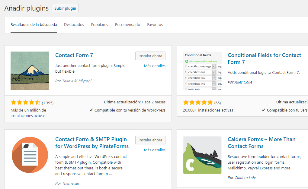Screen dimensions: 308x189
Task: Switch to Resultados de la búsqueda tab
Action: pyautogui.click(x=34, y=25)
